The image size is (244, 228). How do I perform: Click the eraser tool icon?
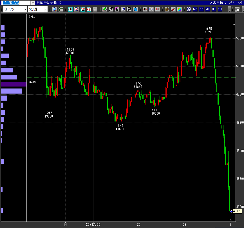(123, 9)
